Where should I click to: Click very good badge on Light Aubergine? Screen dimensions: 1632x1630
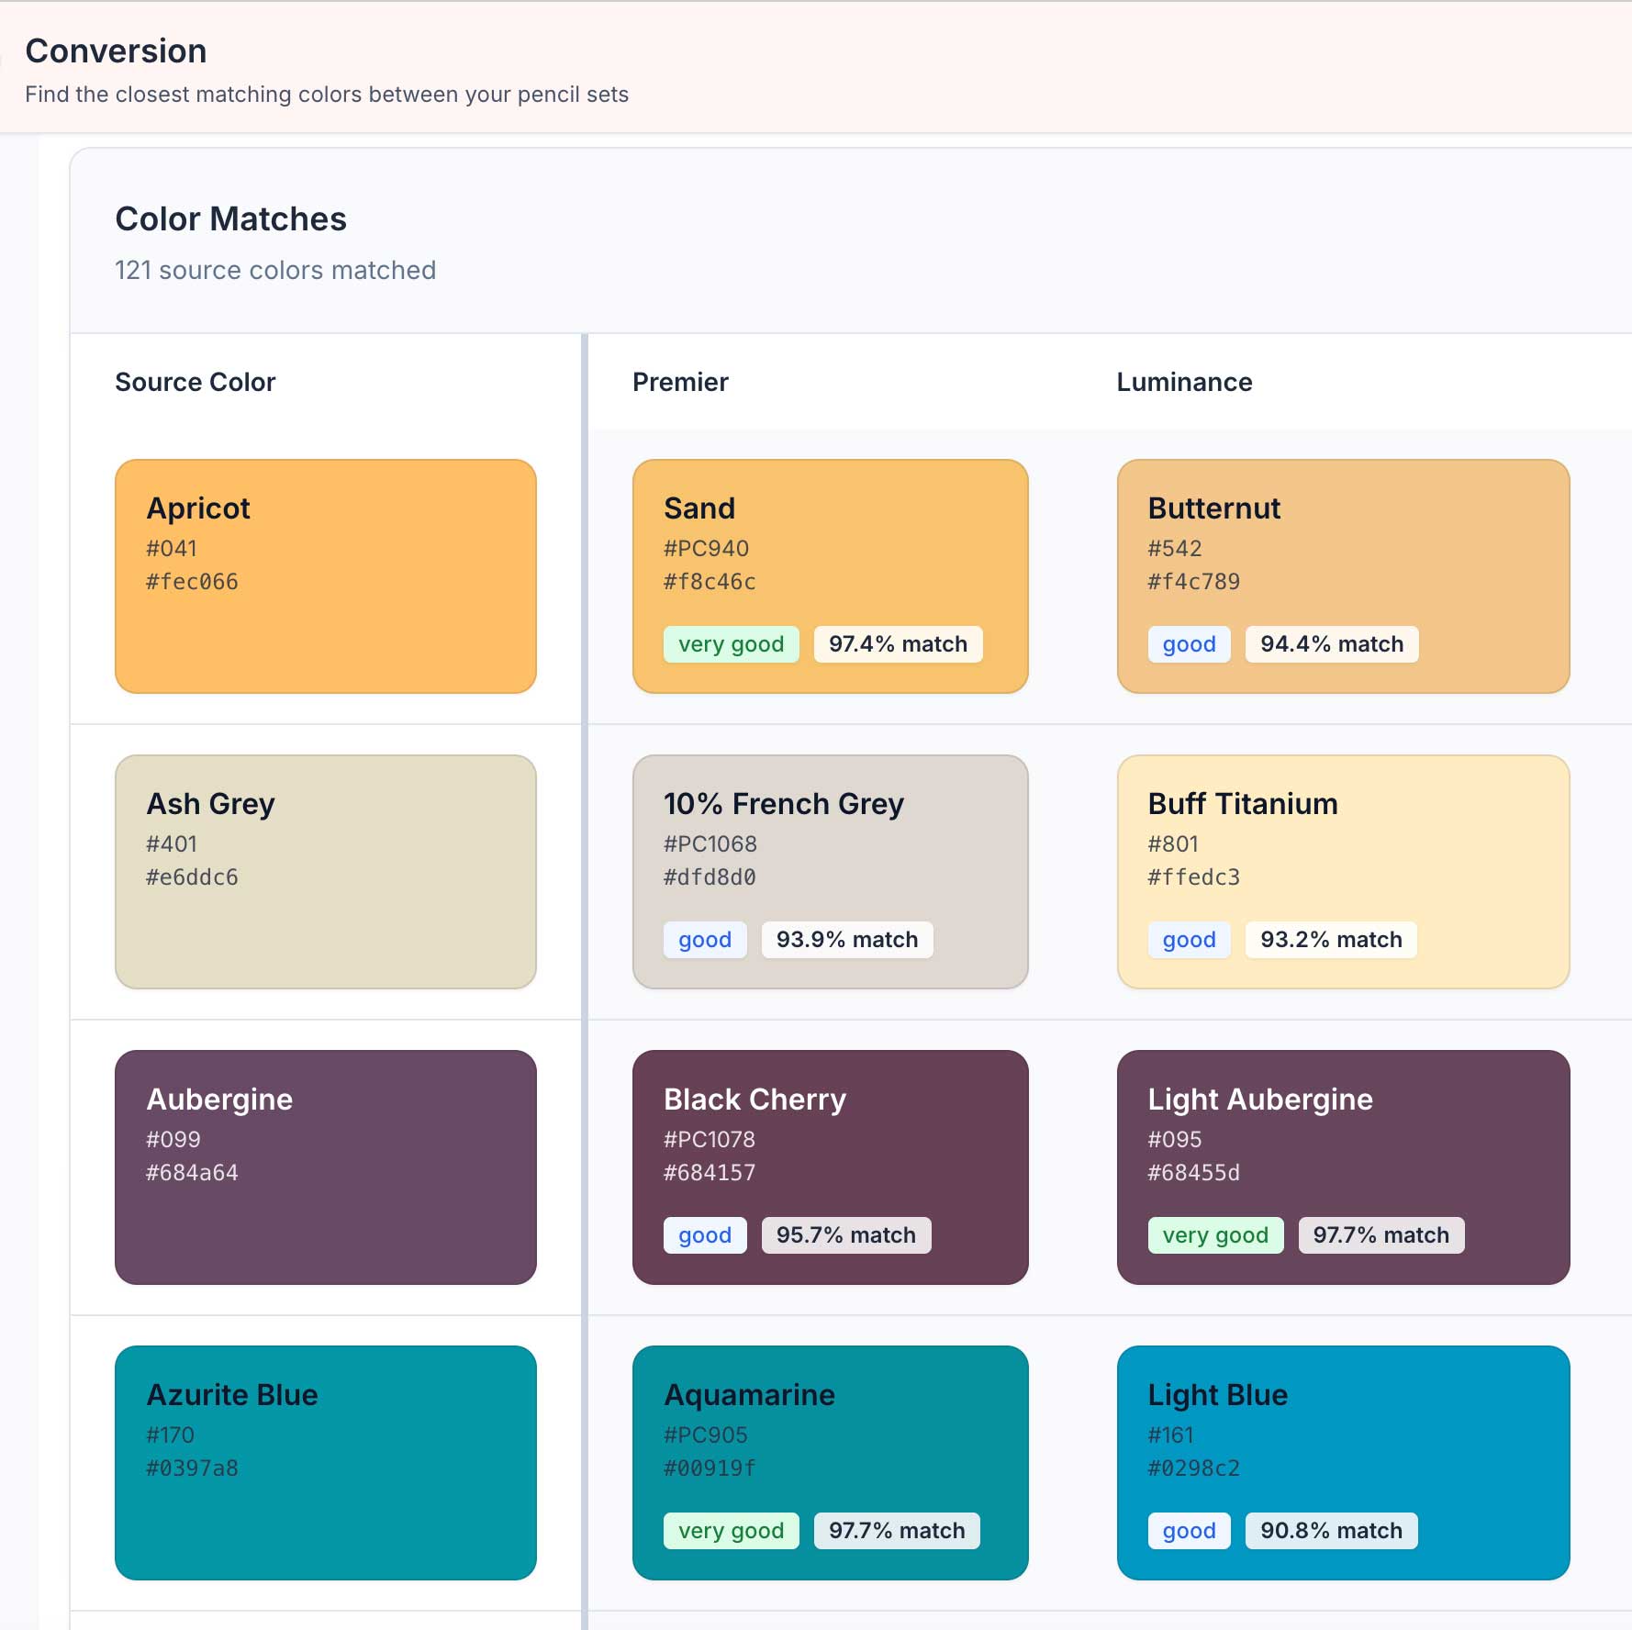tap(1216, 1235)
